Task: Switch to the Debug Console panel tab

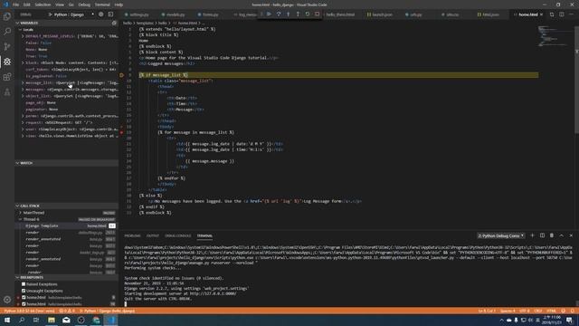Action: click(178, 235)
